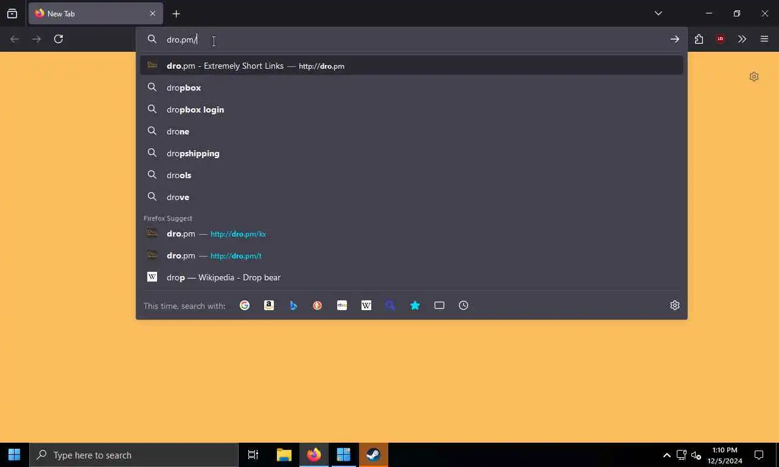The image size is (779, 467).
Task: Open File Explorer from the taskbar
Action: 284,455
